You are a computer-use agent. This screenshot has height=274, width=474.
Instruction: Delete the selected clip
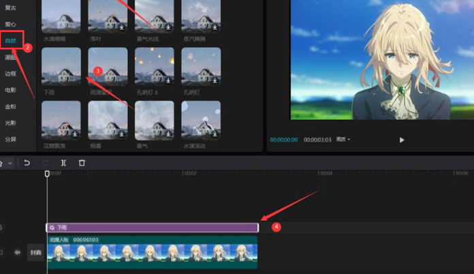pyautogui.click(x=82, y=163)
